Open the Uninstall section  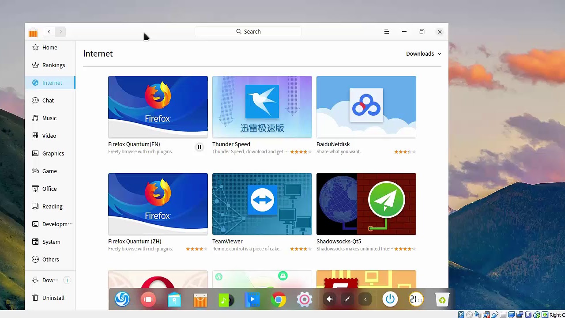[x=50, y=298]
